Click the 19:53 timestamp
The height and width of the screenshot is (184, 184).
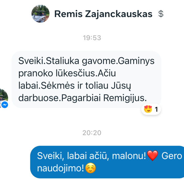coord(92,38)
